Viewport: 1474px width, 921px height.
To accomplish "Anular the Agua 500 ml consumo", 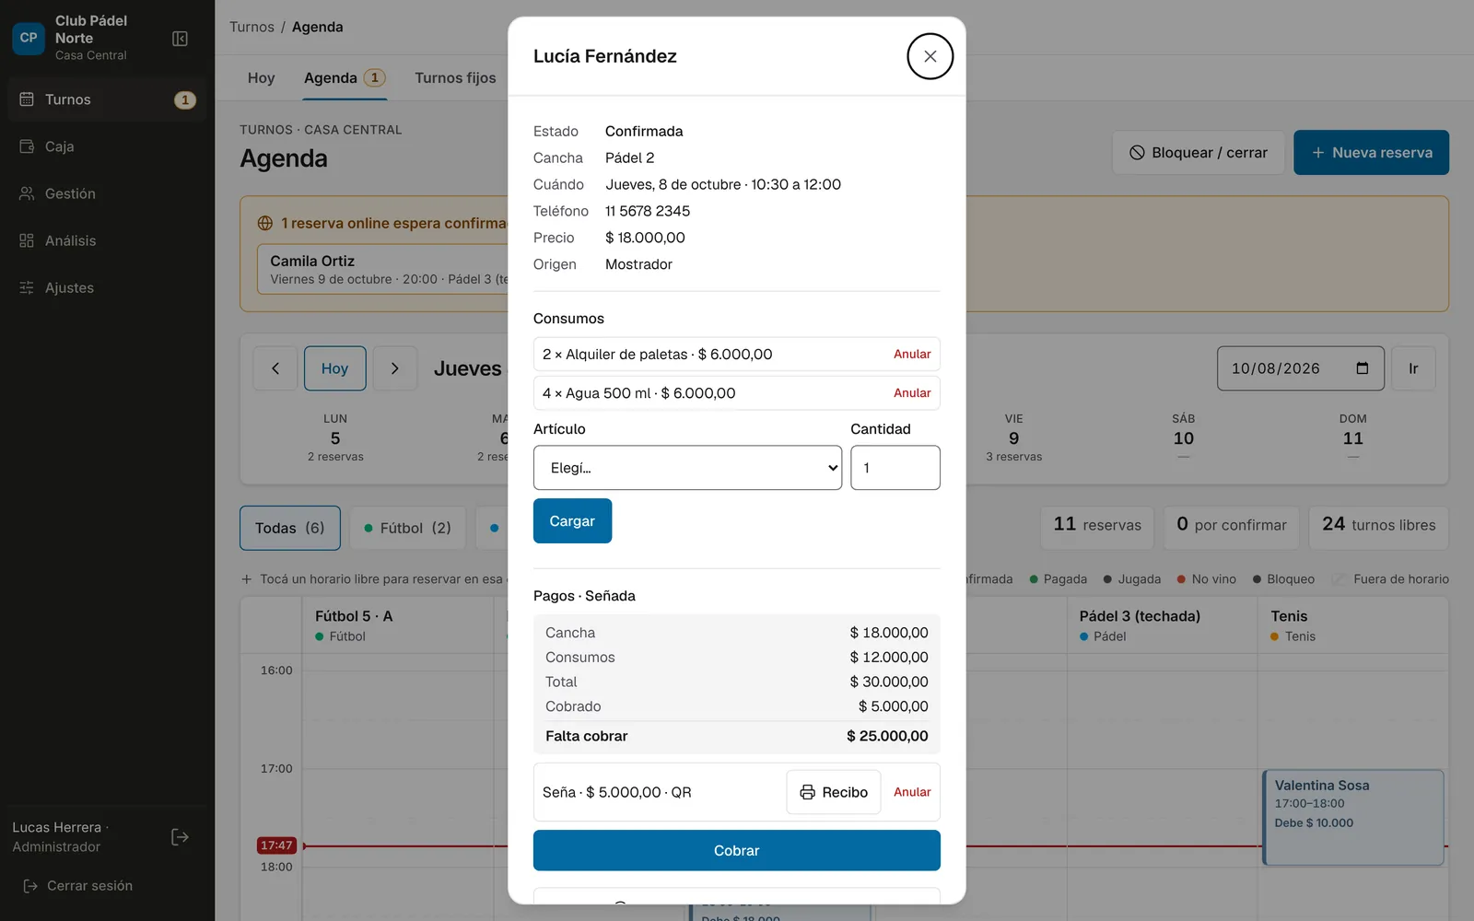I will [912, 393].
